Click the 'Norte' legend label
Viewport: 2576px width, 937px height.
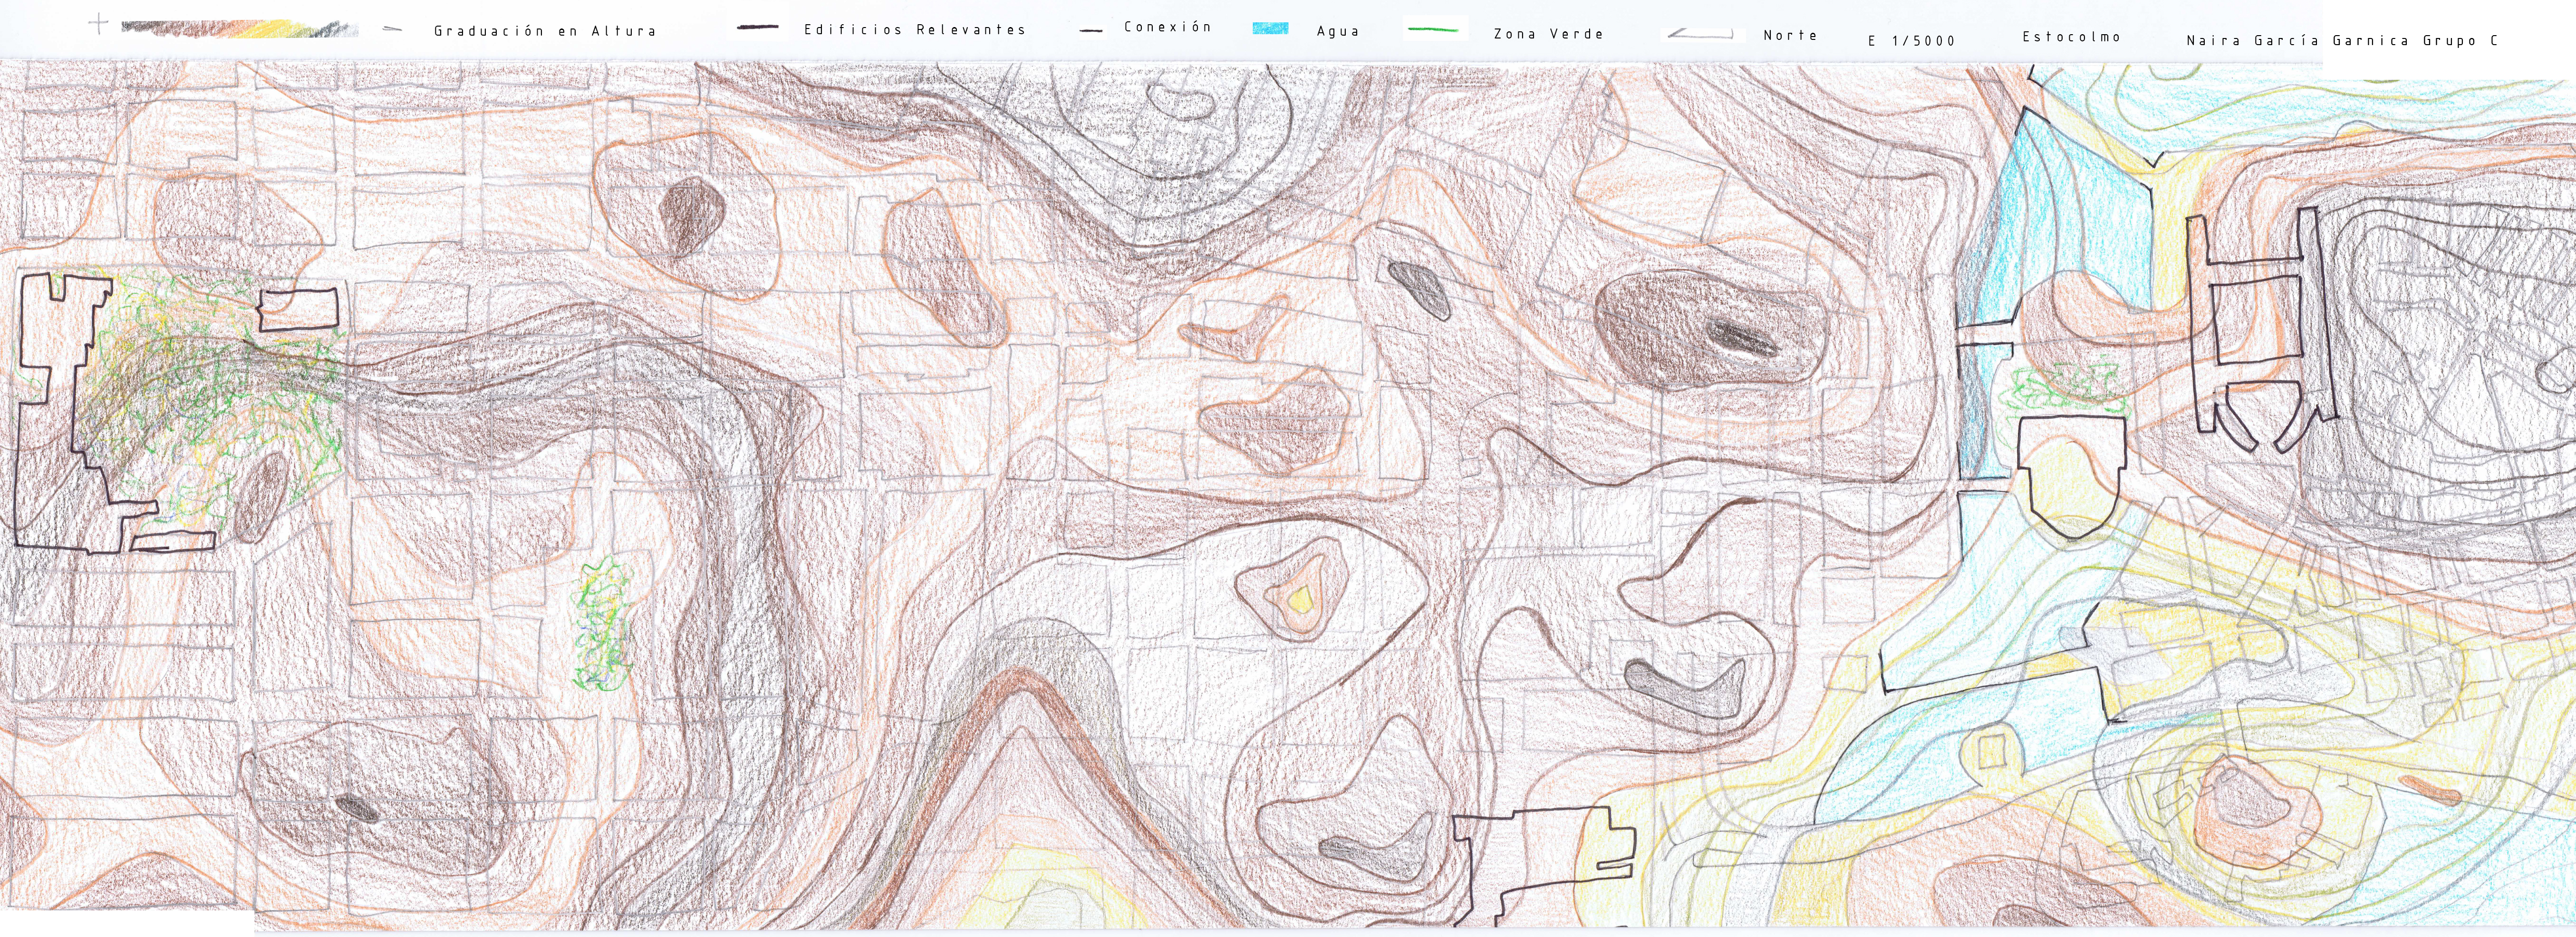[x=1790, y=35]
